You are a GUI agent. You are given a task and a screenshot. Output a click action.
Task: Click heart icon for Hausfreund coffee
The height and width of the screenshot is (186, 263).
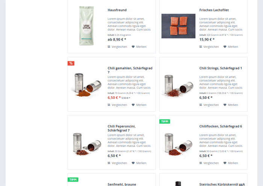coord(133,47)
